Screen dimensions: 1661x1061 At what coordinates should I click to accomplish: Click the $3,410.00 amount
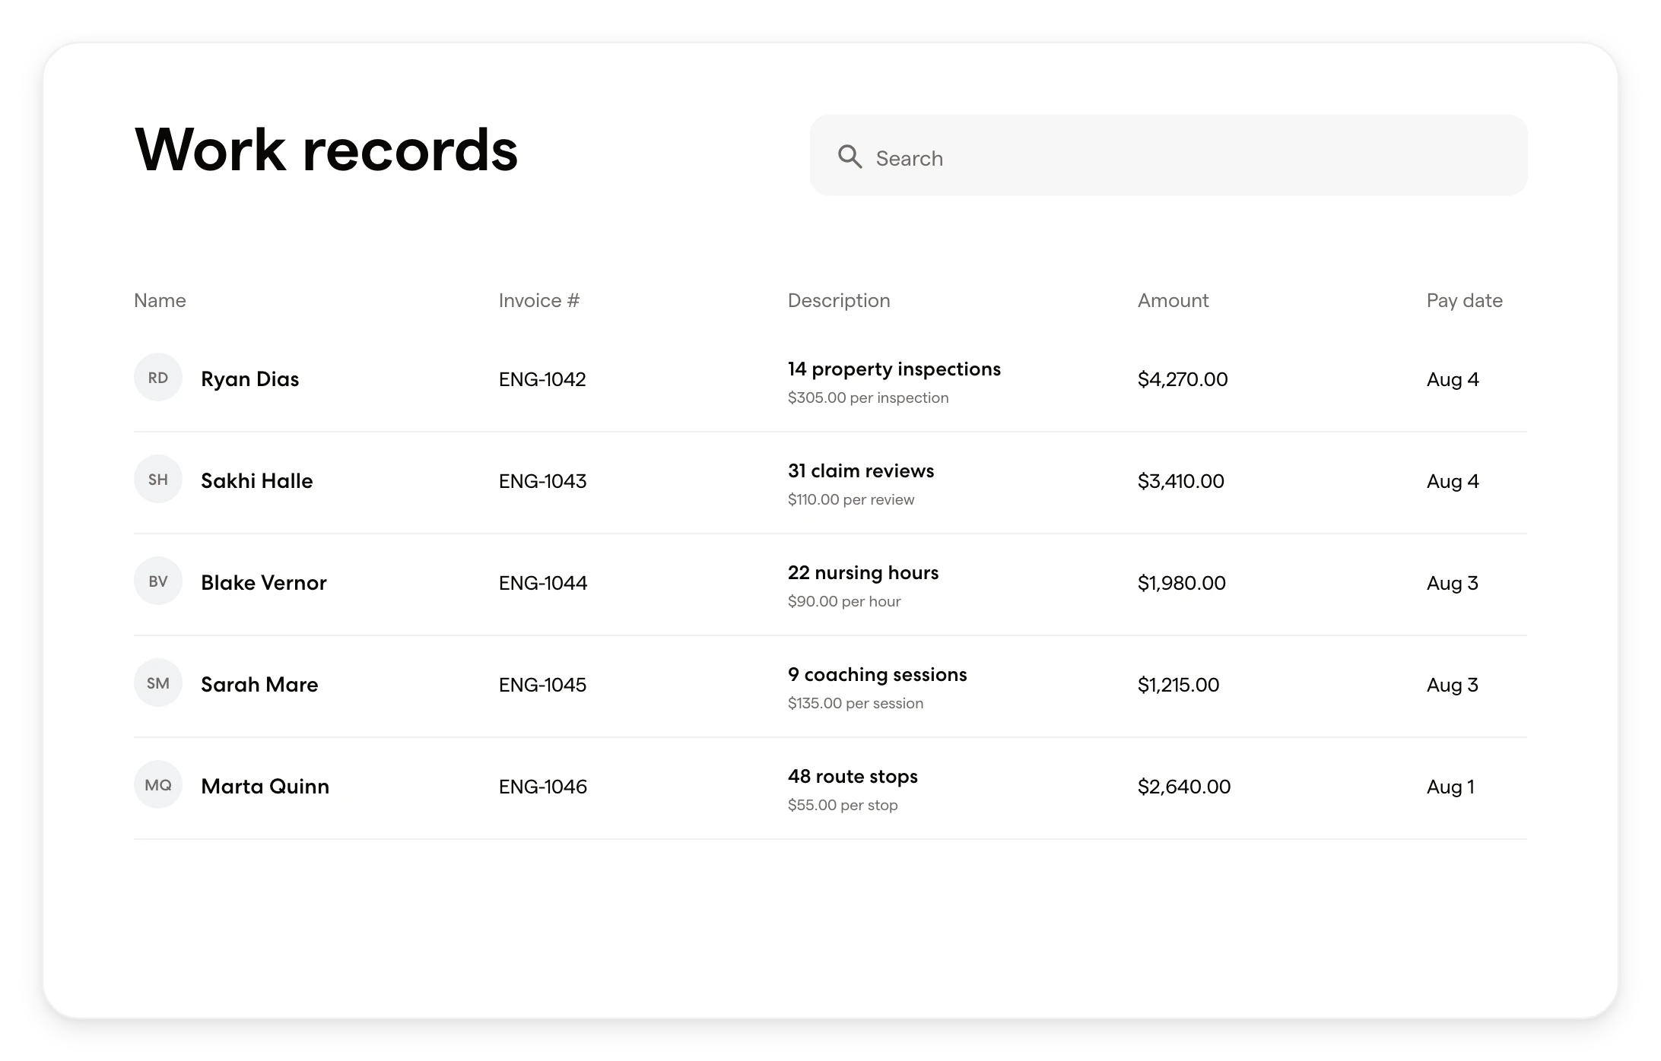[1181, 481]
